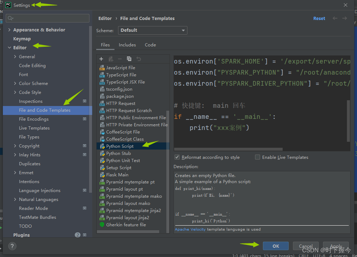The width and height of the screenshot is (357, 257).
Task: Click the remove template minus icon
Action: 120,59
